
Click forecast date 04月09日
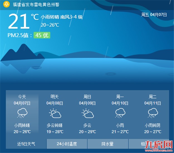point(87,103)
